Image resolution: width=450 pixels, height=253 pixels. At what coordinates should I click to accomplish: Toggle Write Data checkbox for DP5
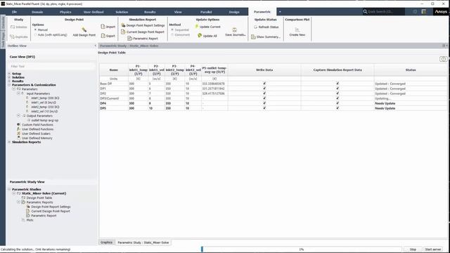pos(264,108)
